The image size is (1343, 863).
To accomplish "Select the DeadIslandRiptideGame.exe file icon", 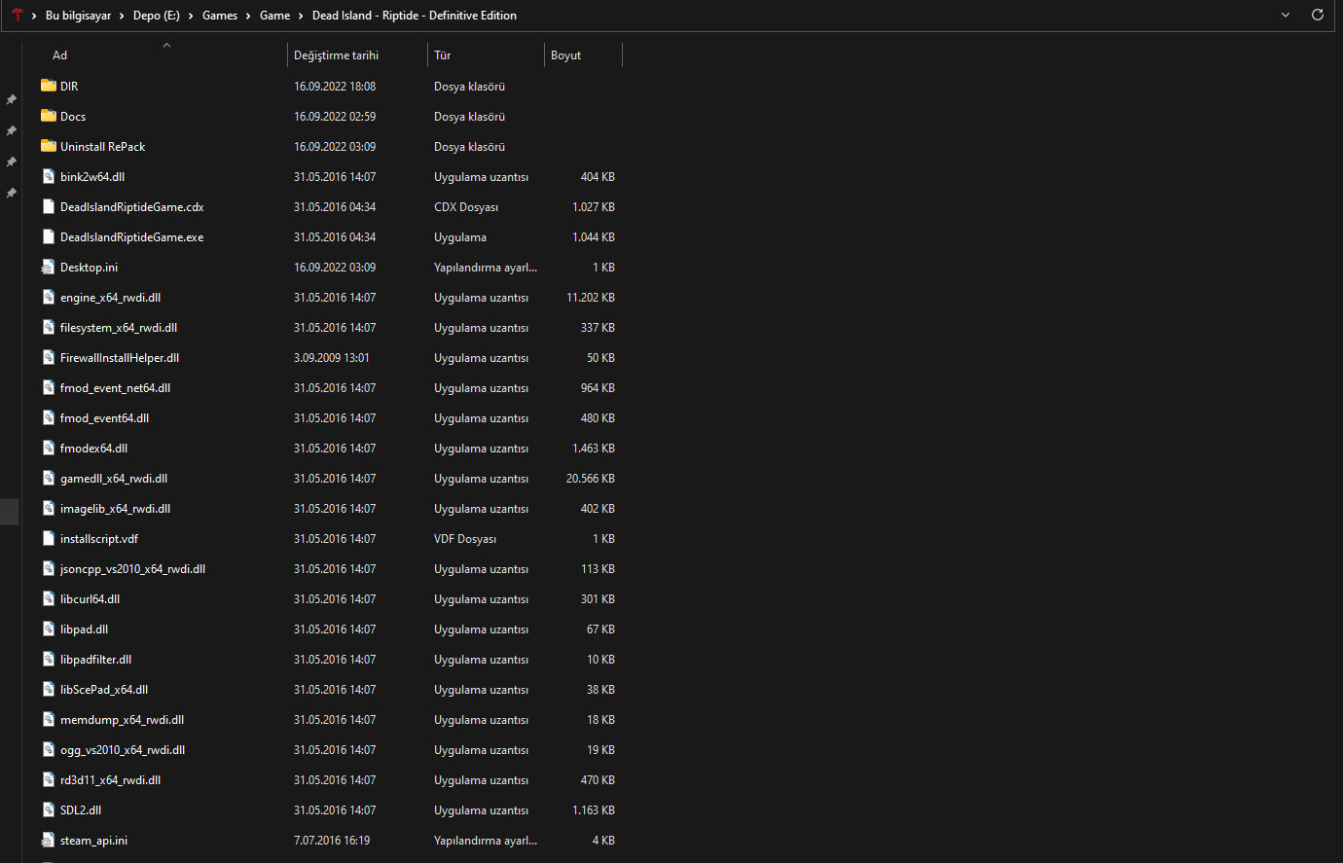I will (49, 236).
